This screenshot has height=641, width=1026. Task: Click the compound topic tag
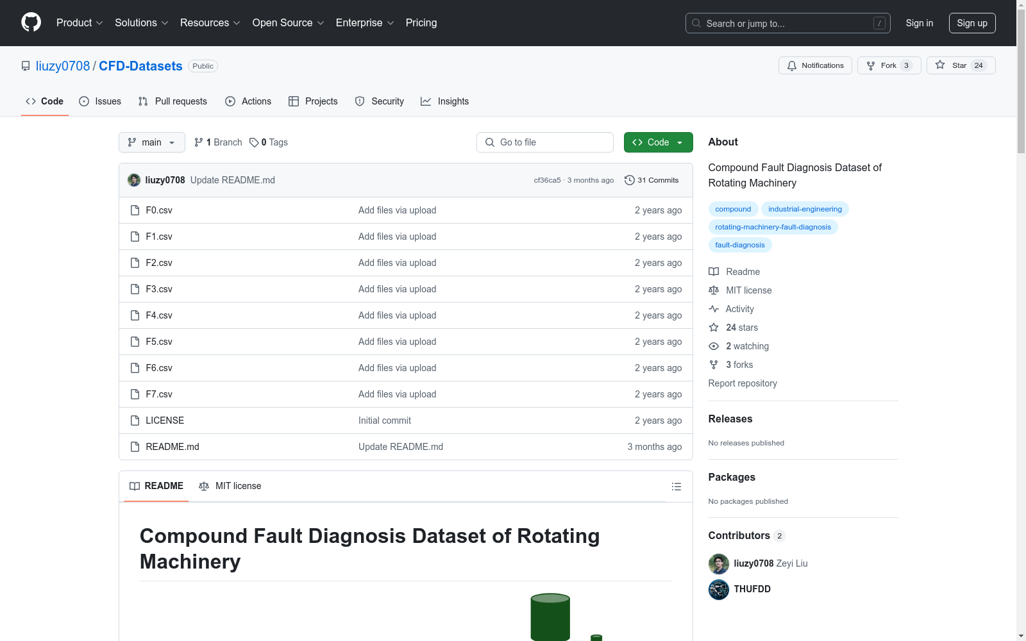(733, 209)
